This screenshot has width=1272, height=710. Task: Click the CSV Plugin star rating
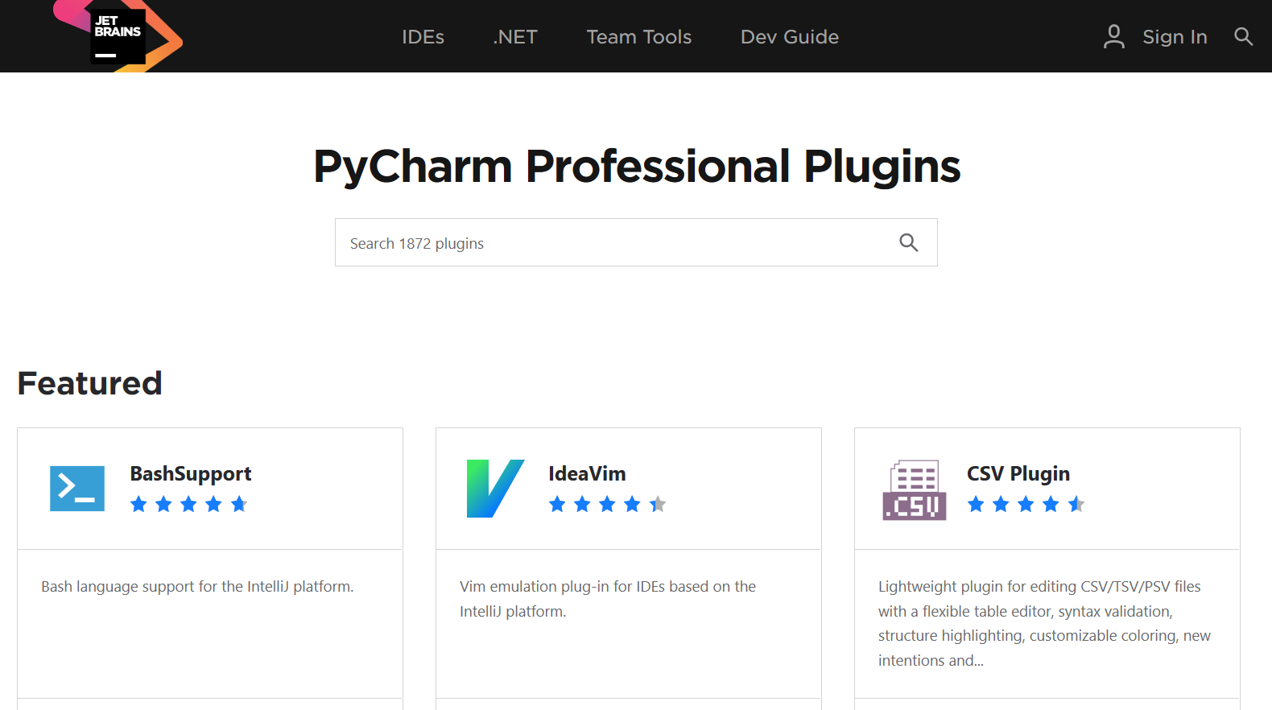tap(1026, 505)
